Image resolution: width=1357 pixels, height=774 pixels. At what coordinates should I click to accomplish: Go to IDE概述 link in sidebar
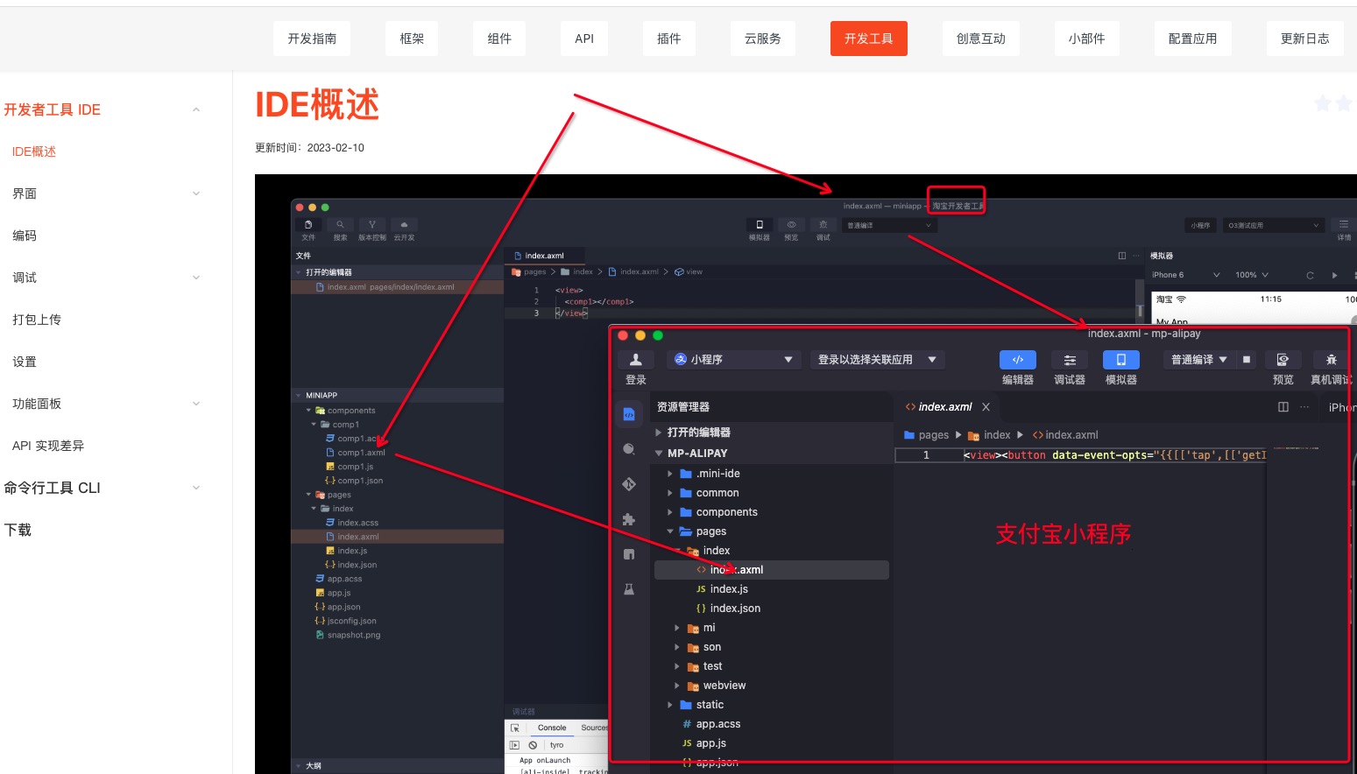click(x=34, y=151)
